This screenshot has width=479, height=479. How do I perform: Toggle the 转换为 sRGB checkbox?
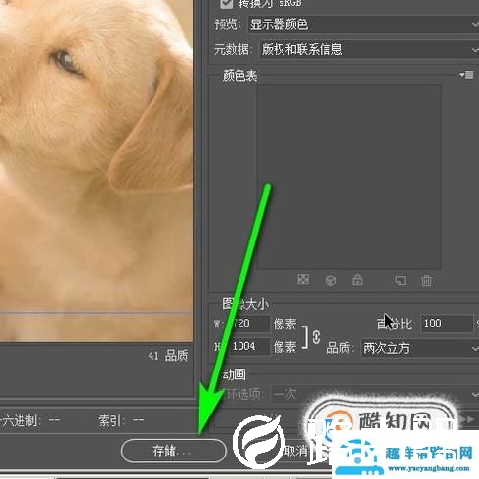click(x=226, y=3)
